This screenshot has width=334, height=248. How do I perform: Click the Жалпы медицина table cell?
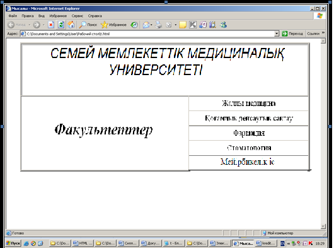(x=248, y=103)
